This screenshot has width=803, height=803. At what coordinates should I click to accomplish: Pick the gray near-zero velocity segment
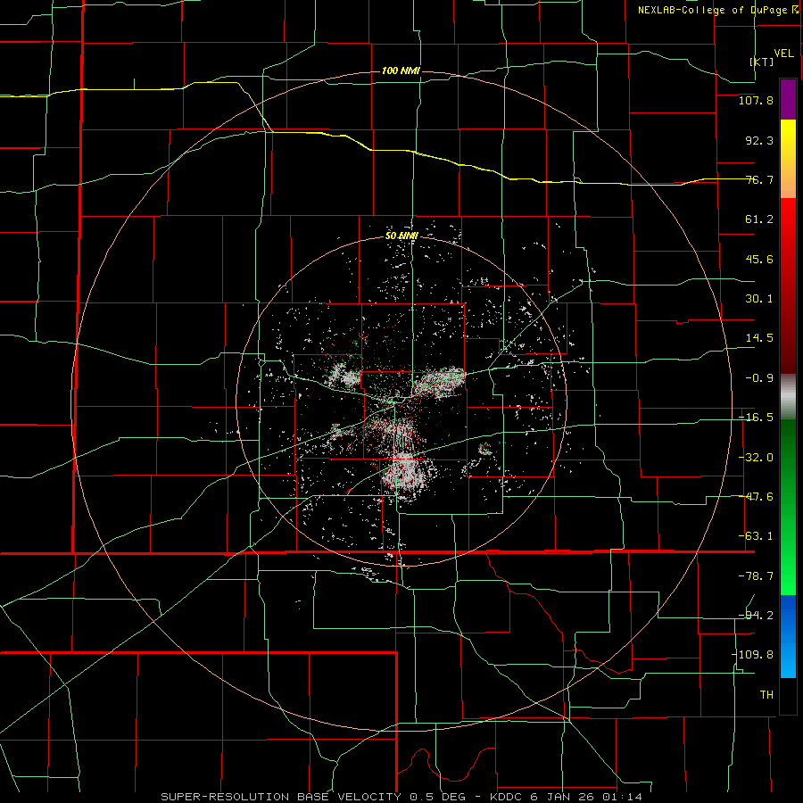[788, 397]
